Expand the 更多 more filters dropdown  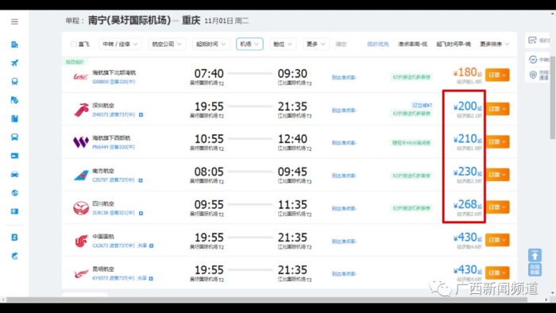(x=315, y=44)
